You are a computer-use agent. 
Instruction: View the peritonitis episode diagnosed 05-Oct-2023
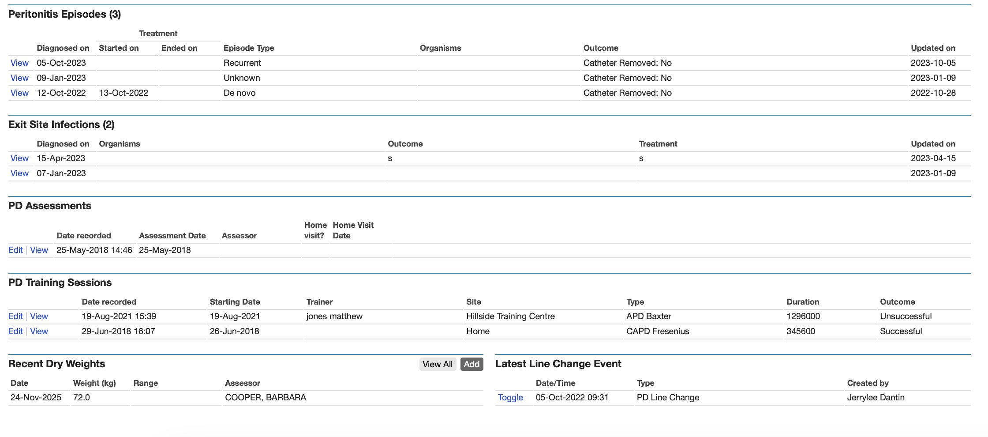(x=19, y=63)
